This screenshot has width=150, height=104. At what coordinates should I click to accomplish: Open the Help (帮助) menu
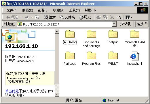pos(90,10)
